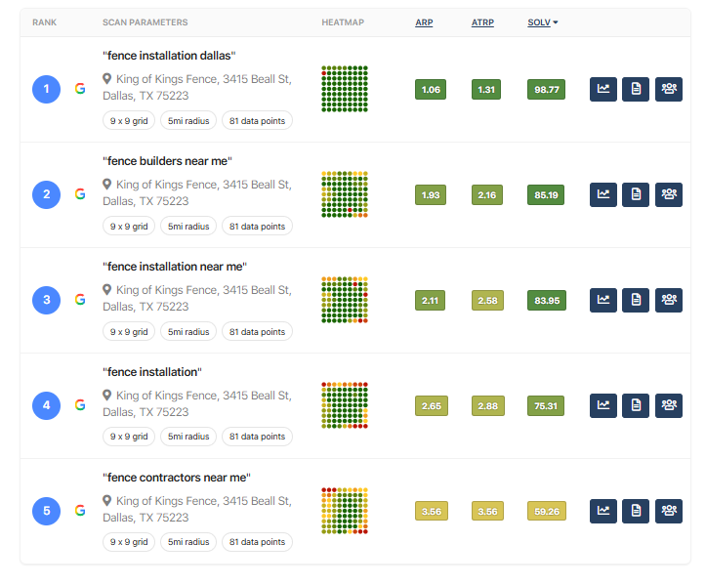Sort table by ARP column
This screenshot has height=585, width=706.
[x=424, y=22]
